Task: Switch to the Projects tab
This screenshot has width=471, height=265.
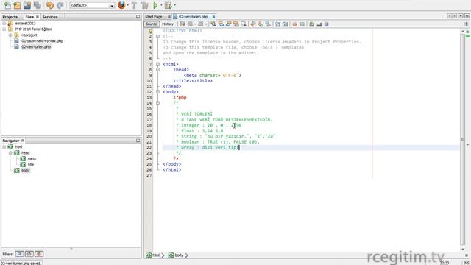Action: (10, 17)
